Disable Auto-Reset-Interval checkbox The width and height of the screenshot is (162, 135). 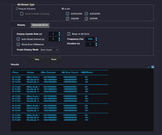point(18,39)
